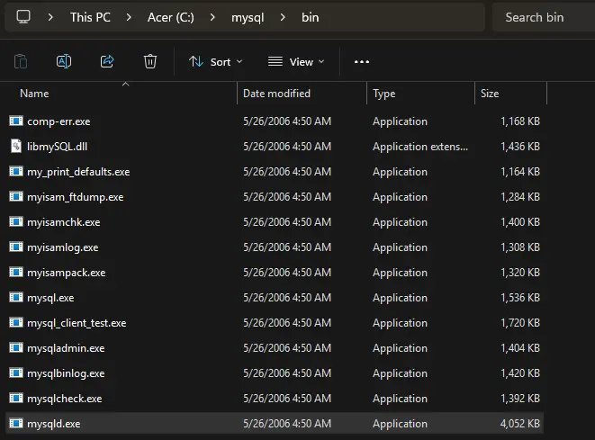Select file name myisampack.exe
The width and height of the screenshot is (595, 440).
point(67,273)
